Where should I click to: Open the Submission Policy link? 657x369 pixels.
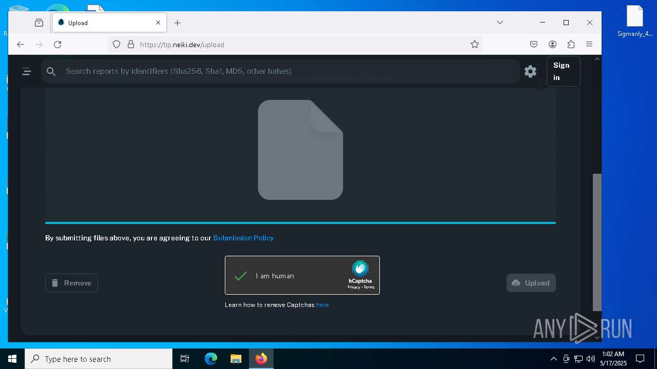243,238
